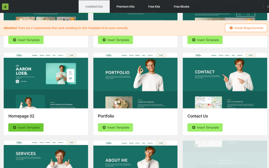Image resolution: width=269 pixels, height=168 pixels.
Task: Insert the Homepage 02 template
Action: pyautogui.click(x=26, y=128)
